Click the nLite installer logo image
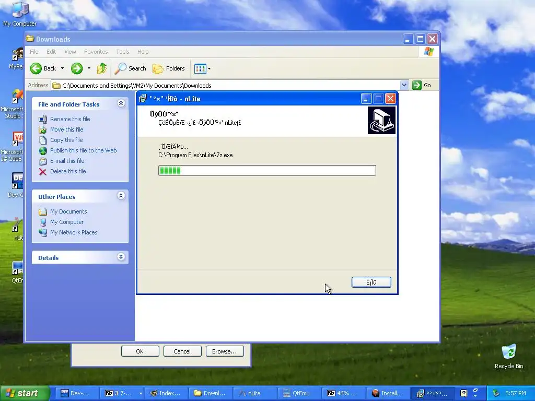 click(x=381, y=121)
